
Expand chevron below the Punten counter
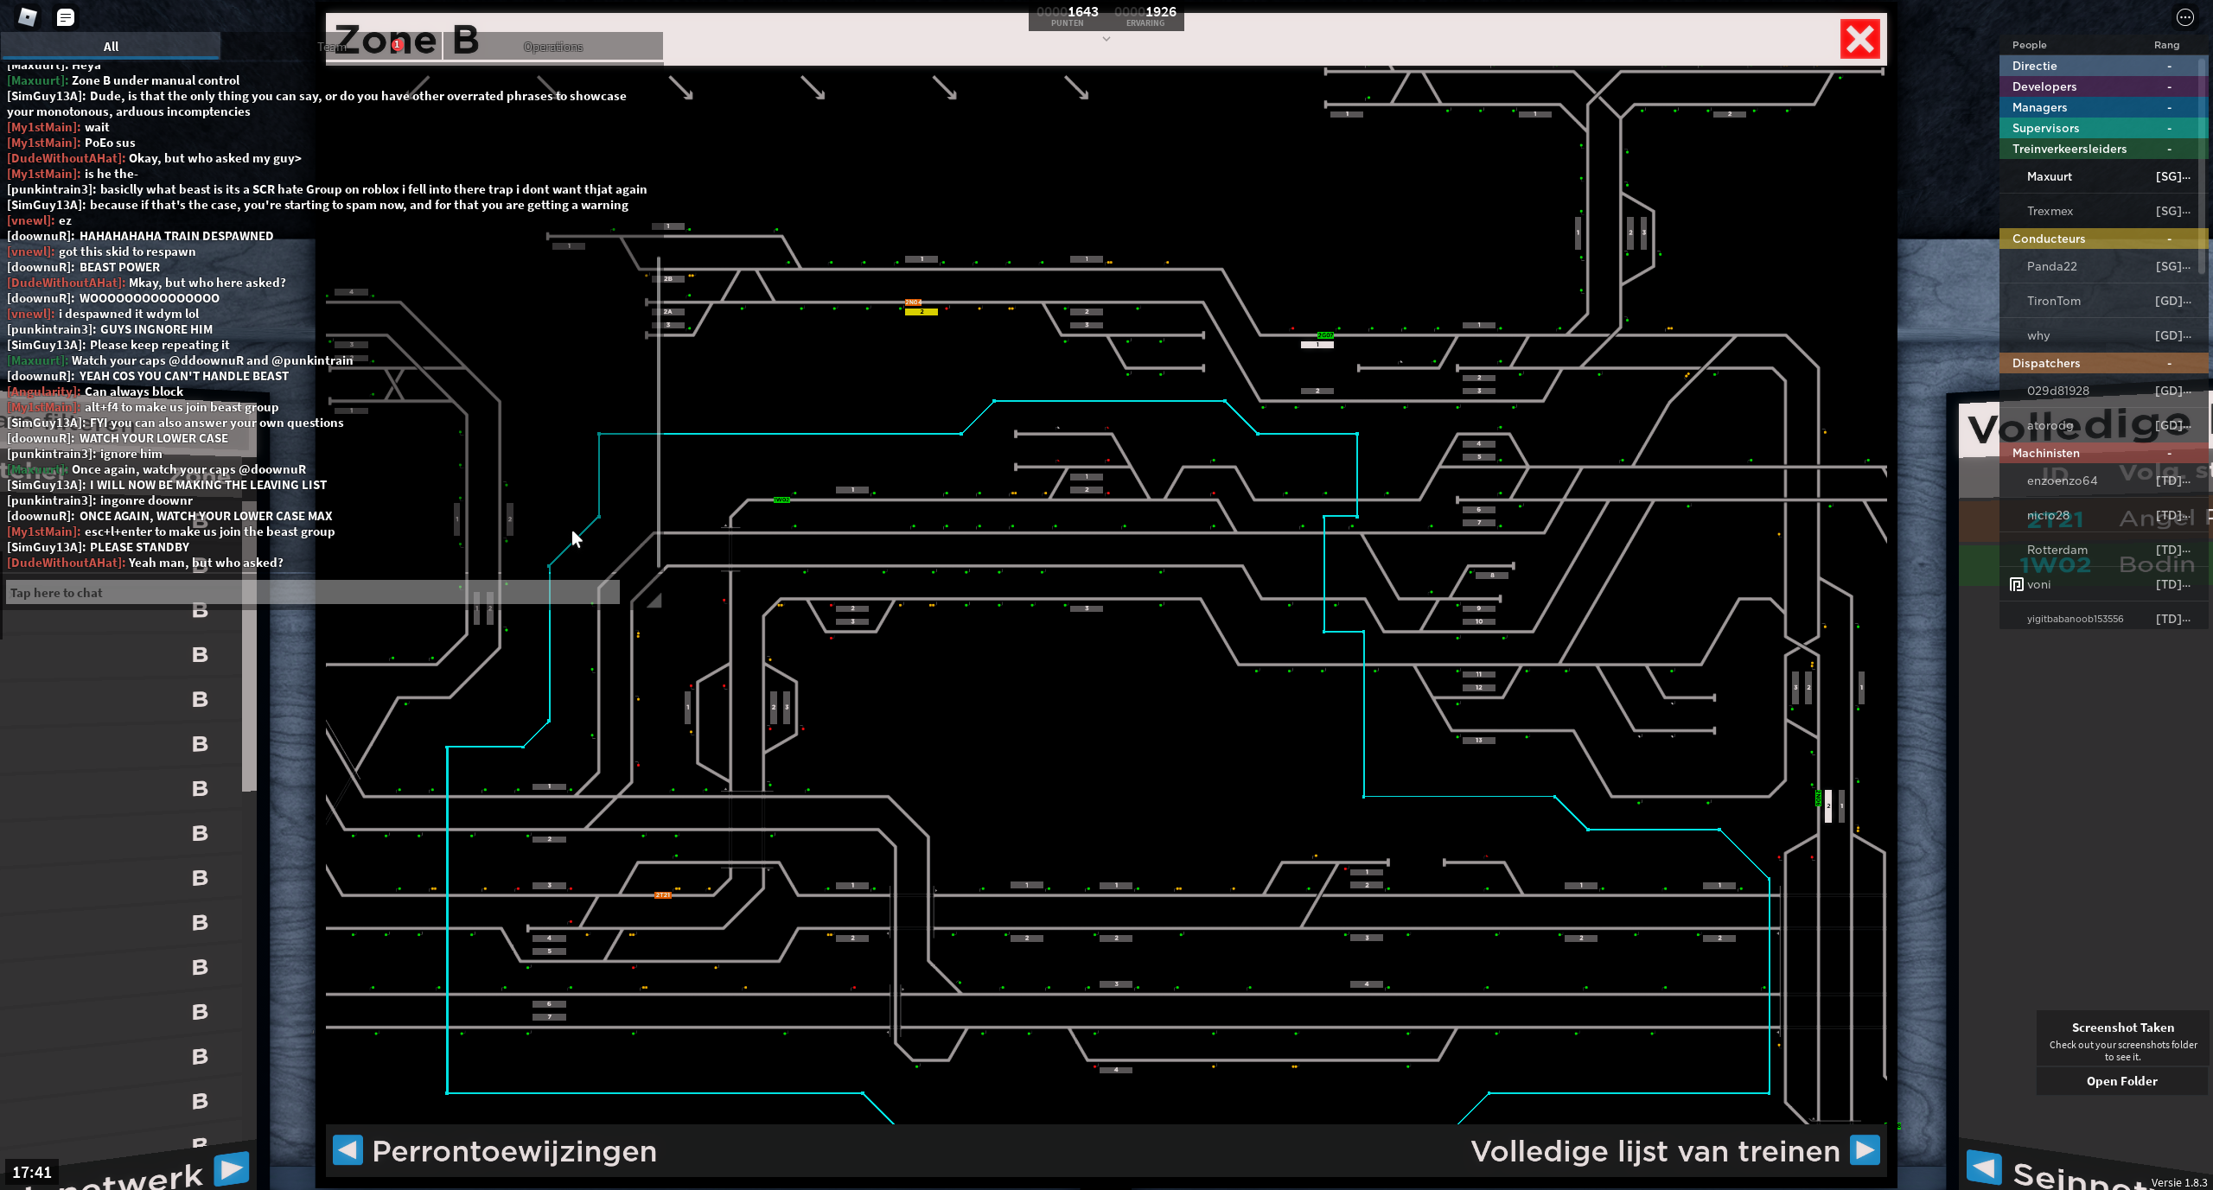[x=1106, y=39]
